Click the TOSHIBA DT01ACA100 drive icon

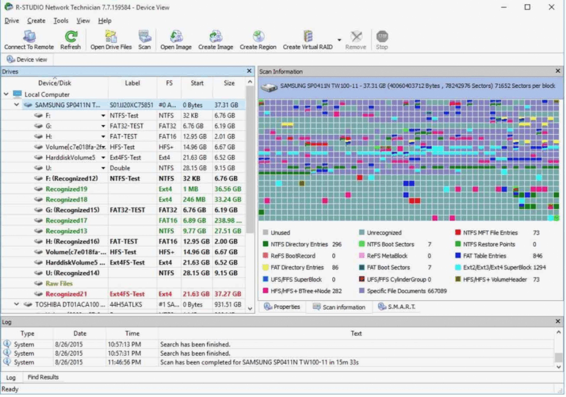coord(28,305)
